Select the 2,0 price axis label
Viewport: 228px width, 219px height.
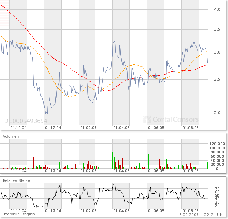217,113
